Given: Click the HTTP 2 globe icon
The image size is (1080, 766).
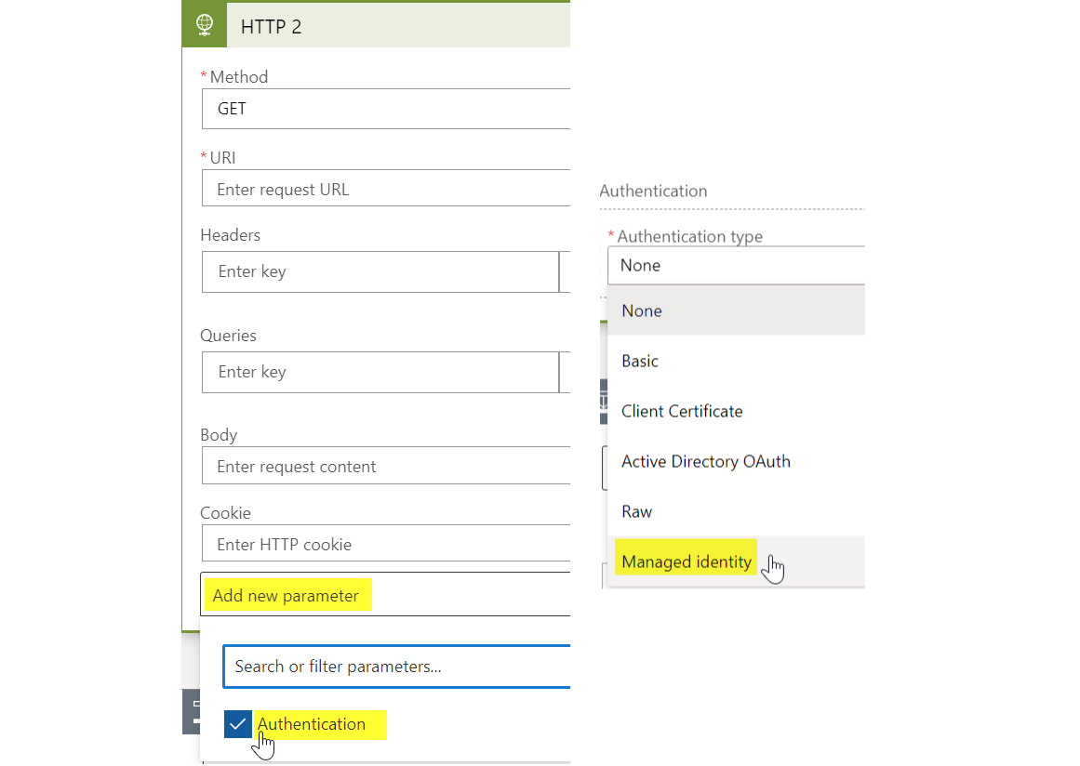Looking at the screenshot, I should 205,25.
